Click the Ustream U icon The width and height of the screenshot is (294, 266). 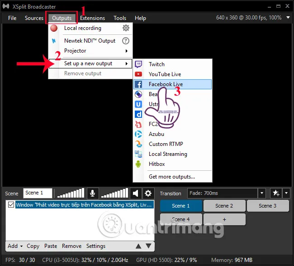(138, 104)
